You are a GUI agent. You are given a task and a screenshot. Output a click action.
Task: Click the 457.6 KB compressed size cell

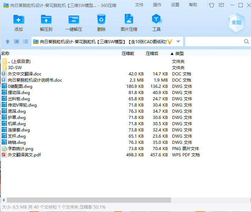[159, 155]
